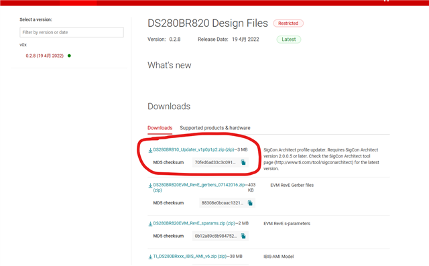The height and width of the screenshot is (266, 429).
Task: Click the Latest badge
Action: 289,40
